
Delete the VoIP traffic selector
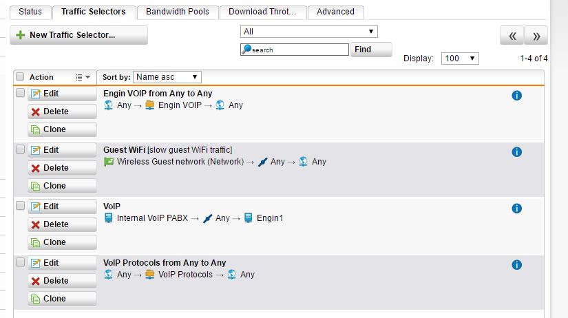[x=62, y=224]
